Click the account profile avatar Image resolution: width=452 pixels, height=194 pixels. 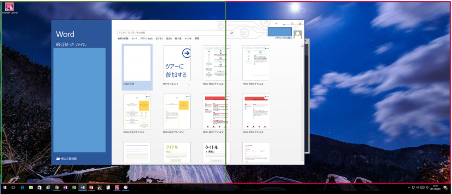[298, 34]
